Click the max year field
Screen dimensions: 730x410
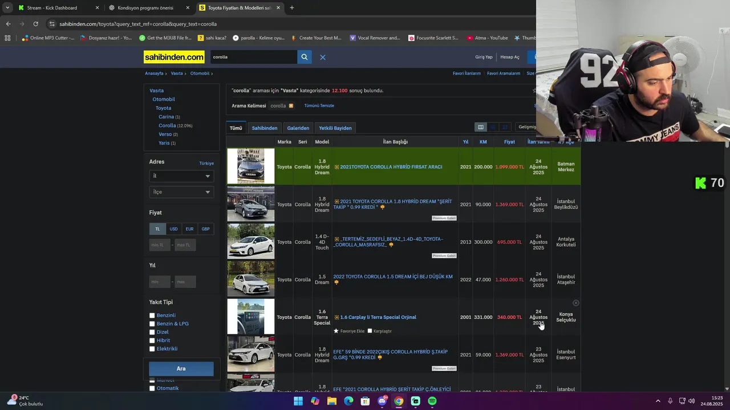(x=185, y=281)
